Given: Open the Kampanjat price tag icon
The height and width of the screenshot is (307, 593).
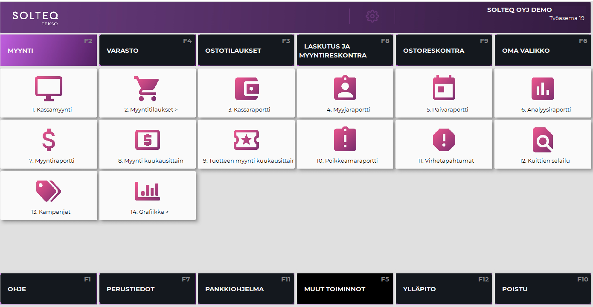Looking at the screenshot, I should click(x=49, y=191).
